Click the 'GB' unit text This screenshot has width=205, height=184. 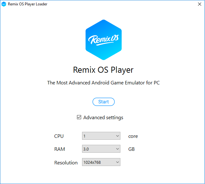click(131, 149)
